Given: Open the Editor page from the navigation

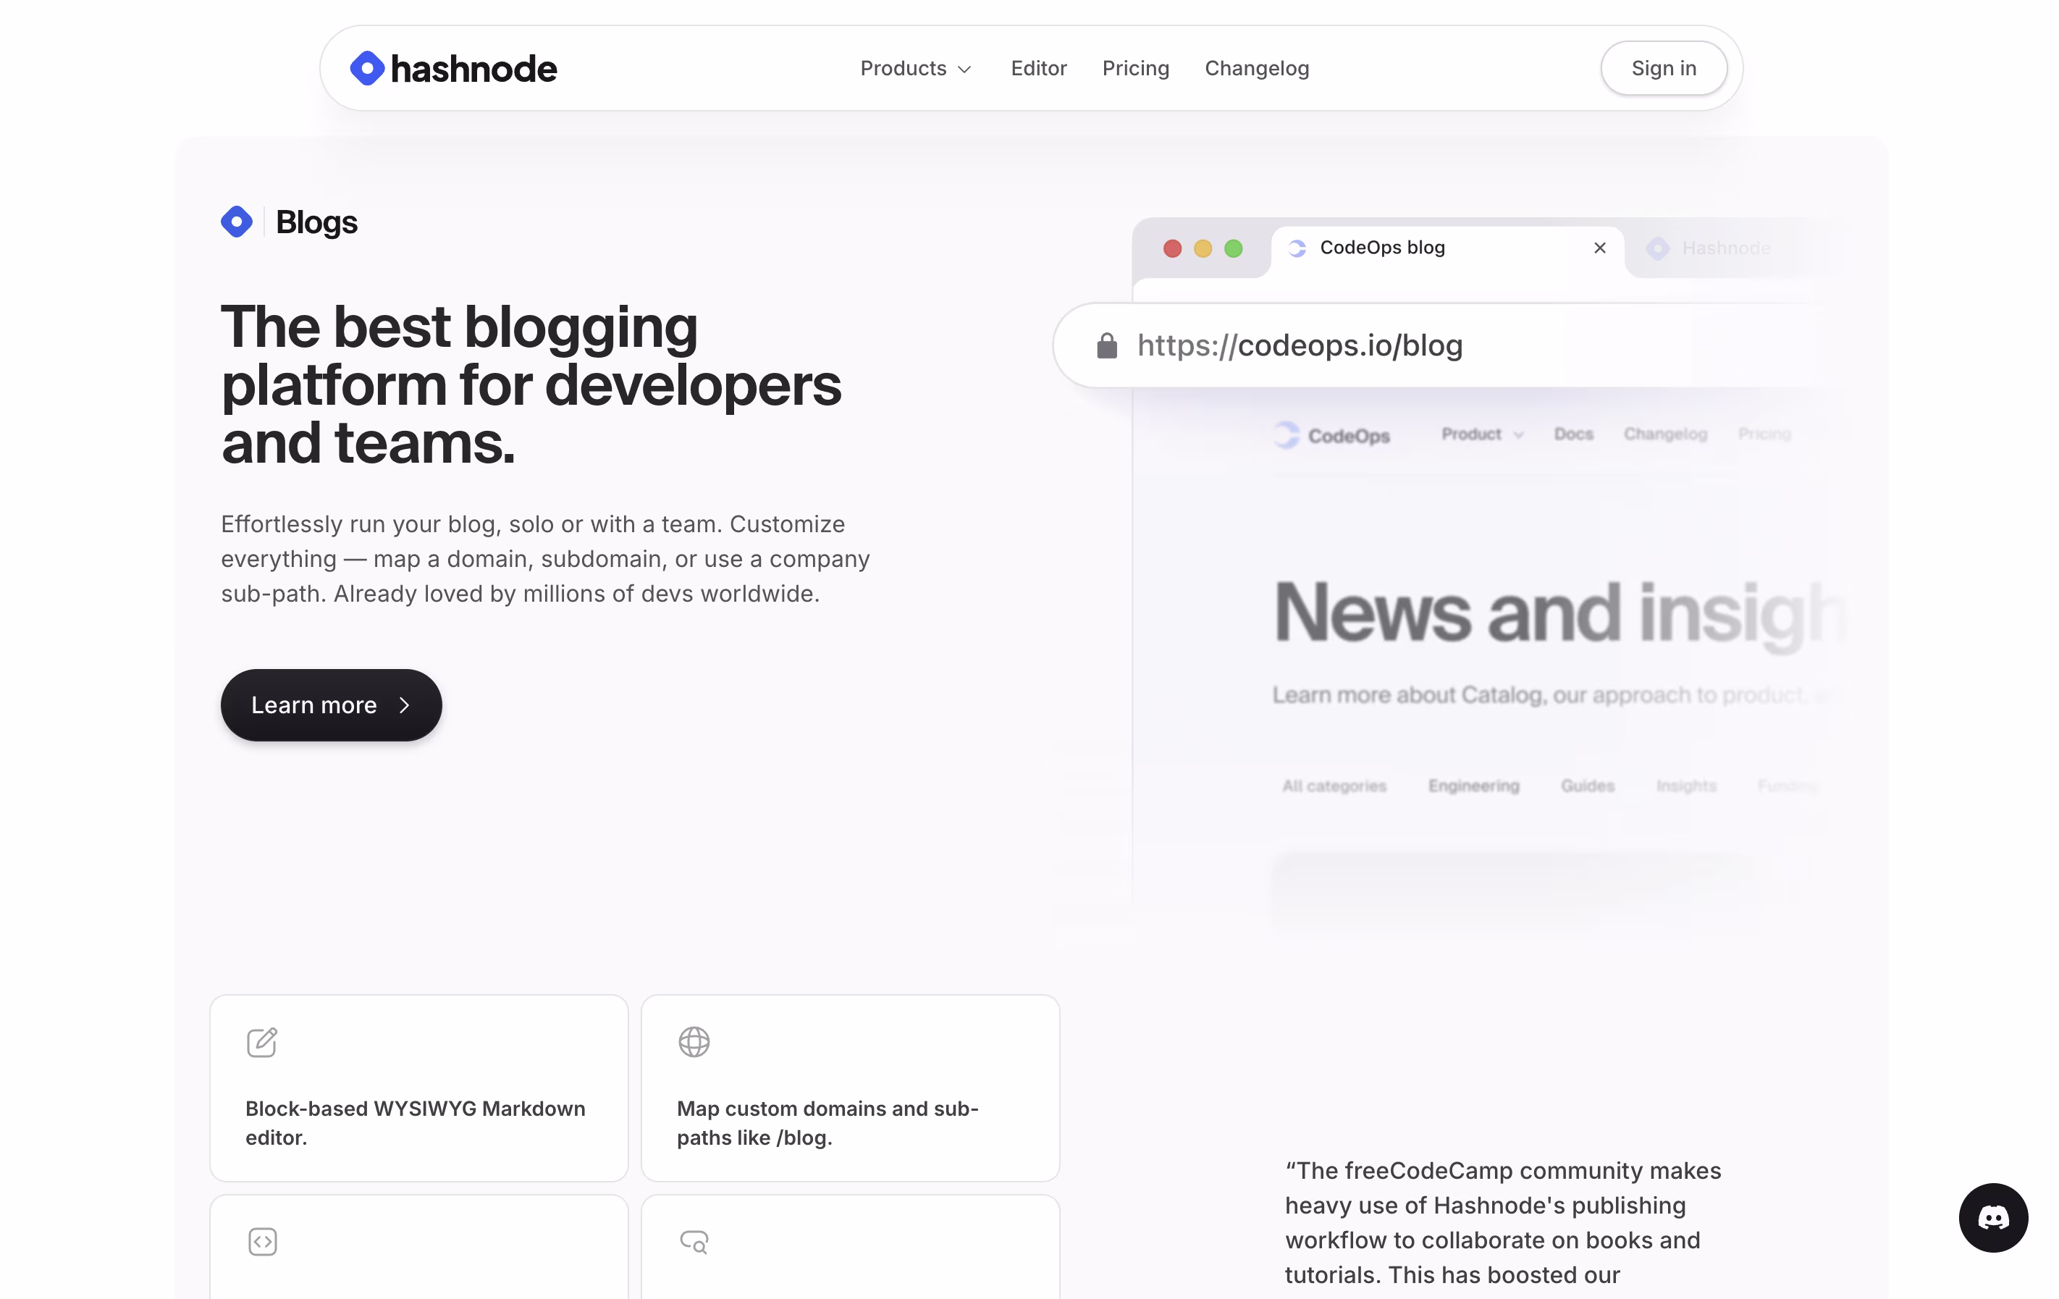Looking at the screenshot, I should pyautogui.click(x=1038, y=68).
